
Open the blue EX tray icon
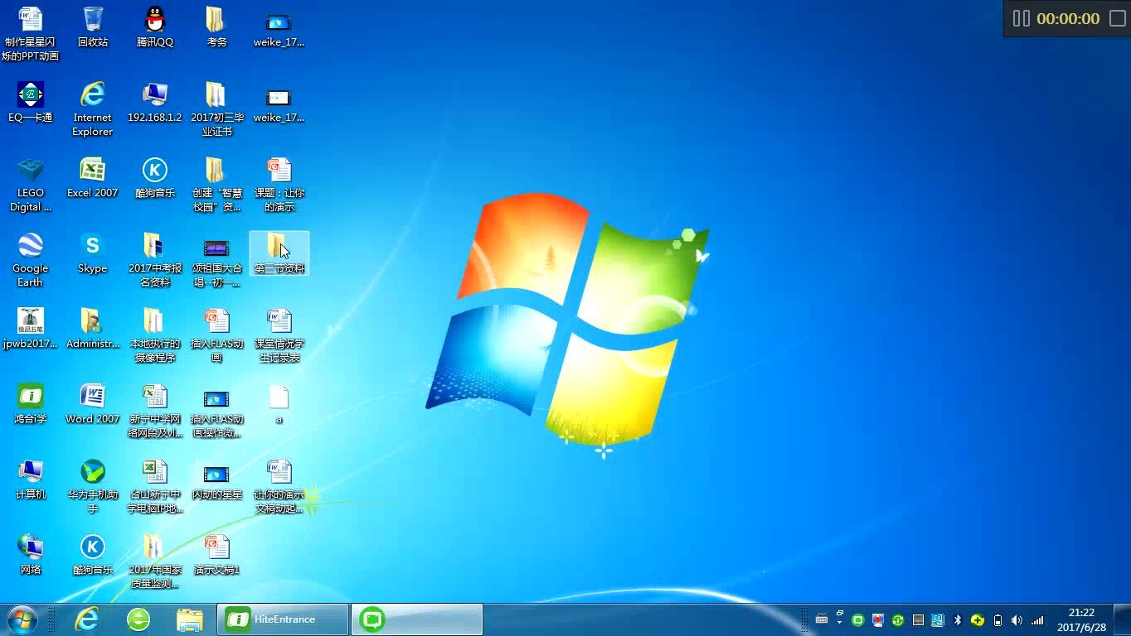pos(938,620)
